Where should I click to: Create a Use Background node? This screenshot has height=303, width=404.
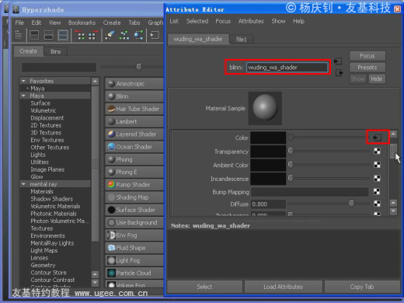(134, 223)
